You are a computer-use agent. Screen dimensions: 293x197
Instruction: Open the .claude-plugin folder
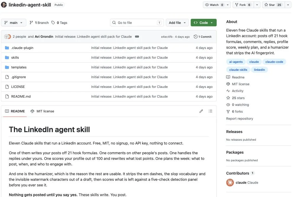click(22, 48)
